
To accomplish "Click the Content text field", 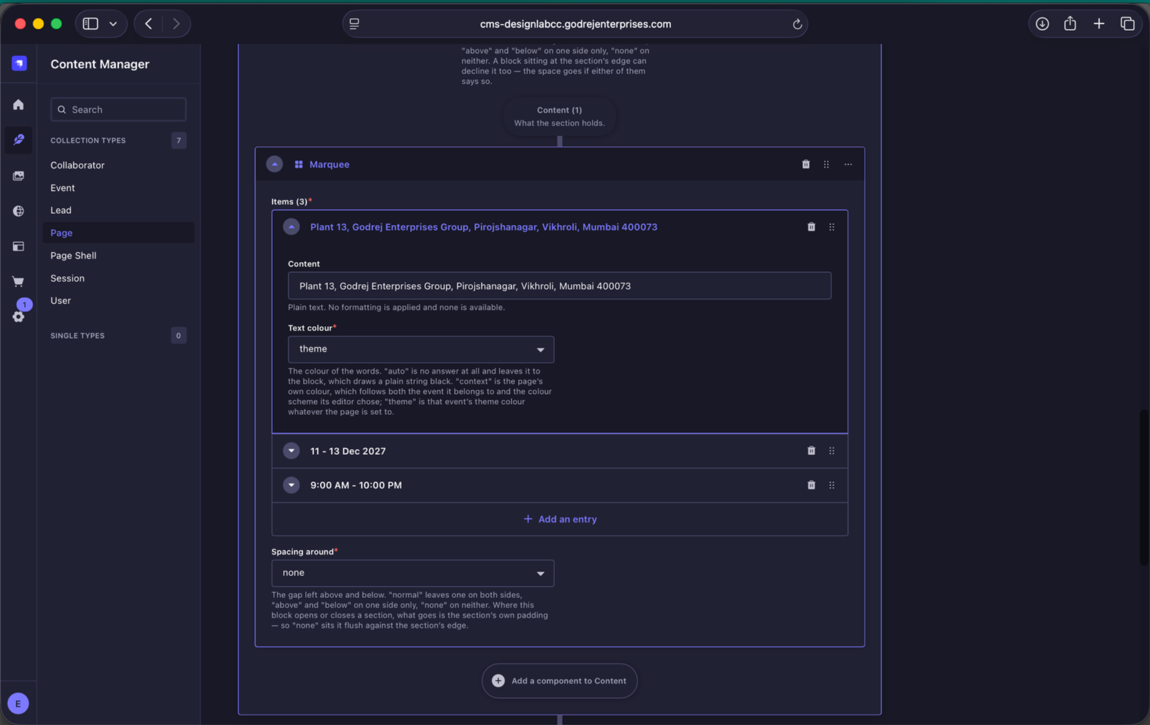I will [x=560, y=286].
